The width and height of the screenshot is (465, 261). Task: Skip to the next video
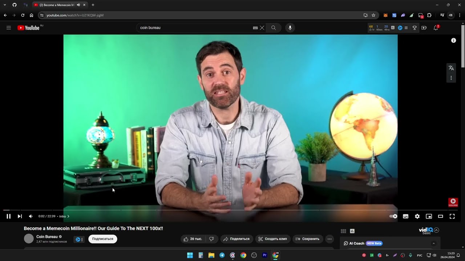click(x=20, y=216)
